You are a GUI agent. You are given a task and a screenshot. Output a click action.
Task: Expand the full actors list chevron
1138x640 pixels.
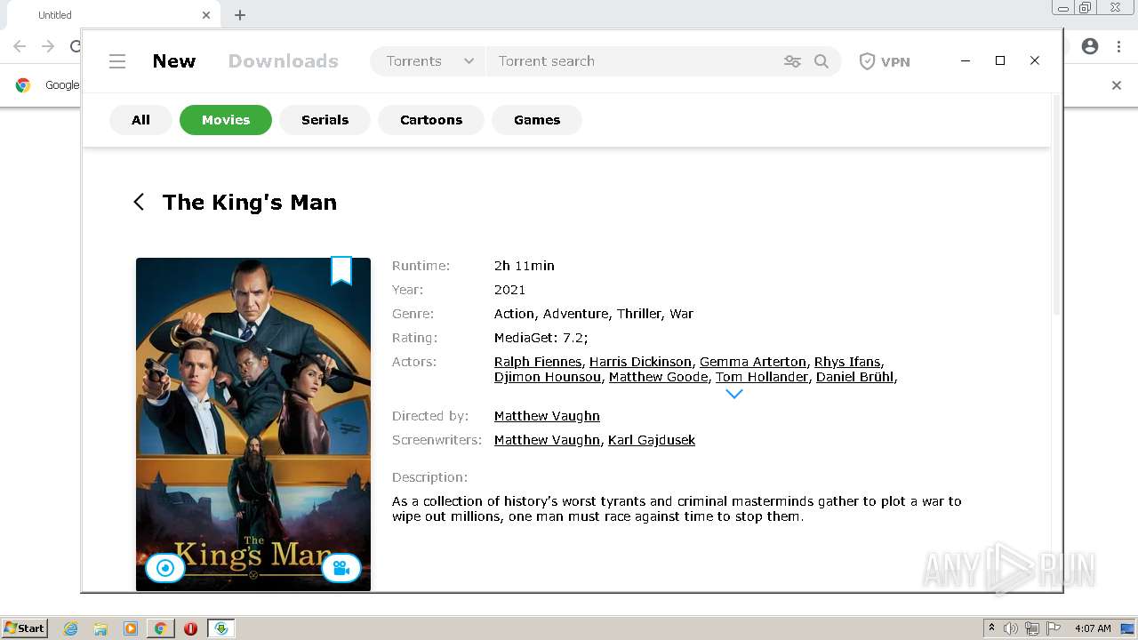(x=733, y=394)
